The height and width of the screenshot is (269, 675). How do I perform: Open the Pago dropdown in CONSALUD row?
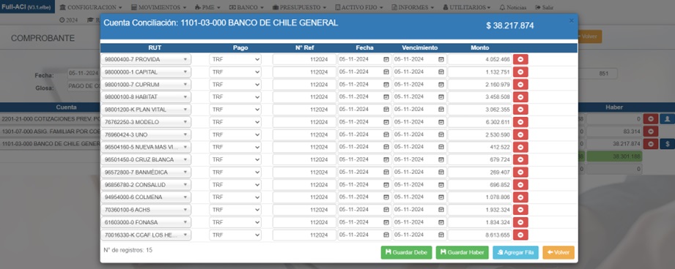point(235,185)
